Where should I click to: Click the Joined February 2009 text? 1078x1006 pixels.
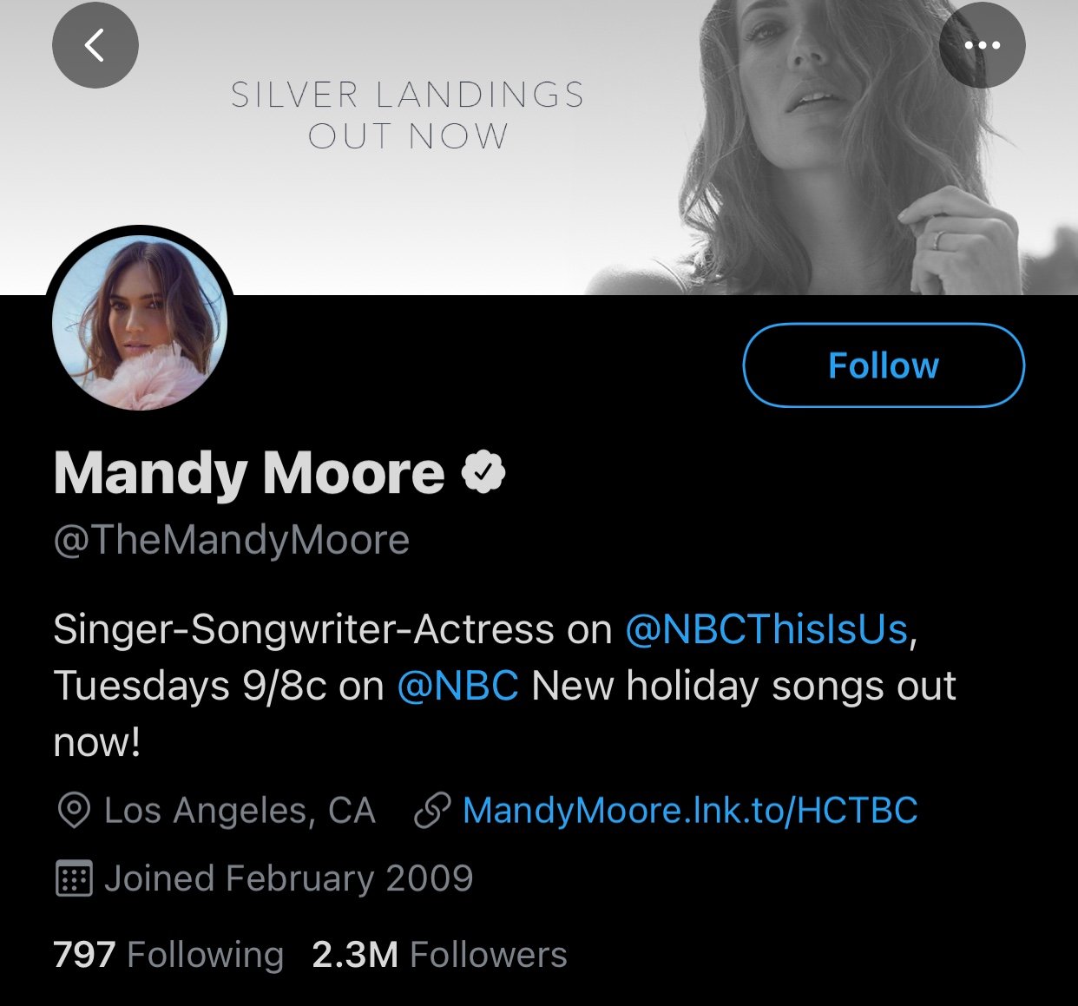[x=288, y=878]
